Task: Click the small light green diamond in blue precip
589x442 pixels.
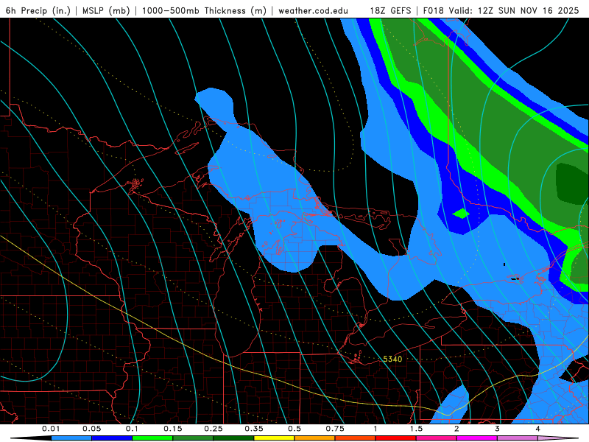Action: (461, 214)
